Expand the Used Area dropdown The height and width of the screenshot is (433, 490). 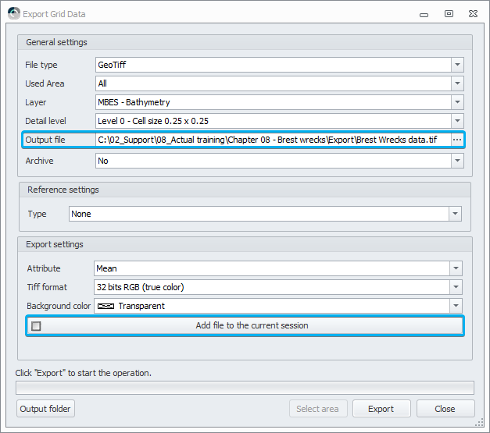(x=458, y=83)
